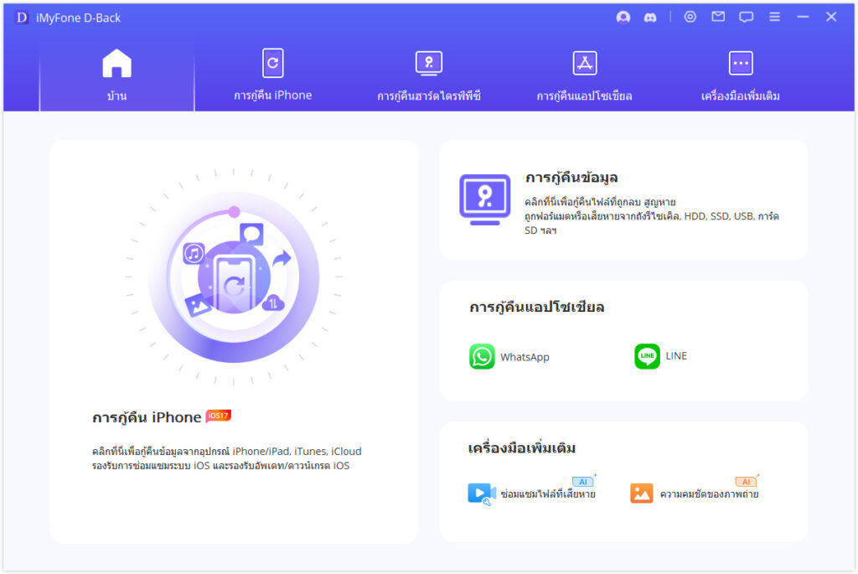
Task: Open ซ่อมแซมไฟล์ที่เสียหาย tool
Action: click(547, 494)
